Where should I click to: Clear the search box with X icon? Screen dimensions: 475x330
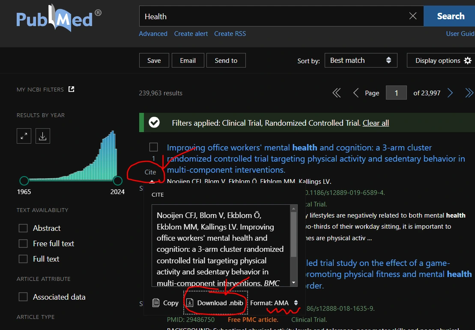point(413,16)
